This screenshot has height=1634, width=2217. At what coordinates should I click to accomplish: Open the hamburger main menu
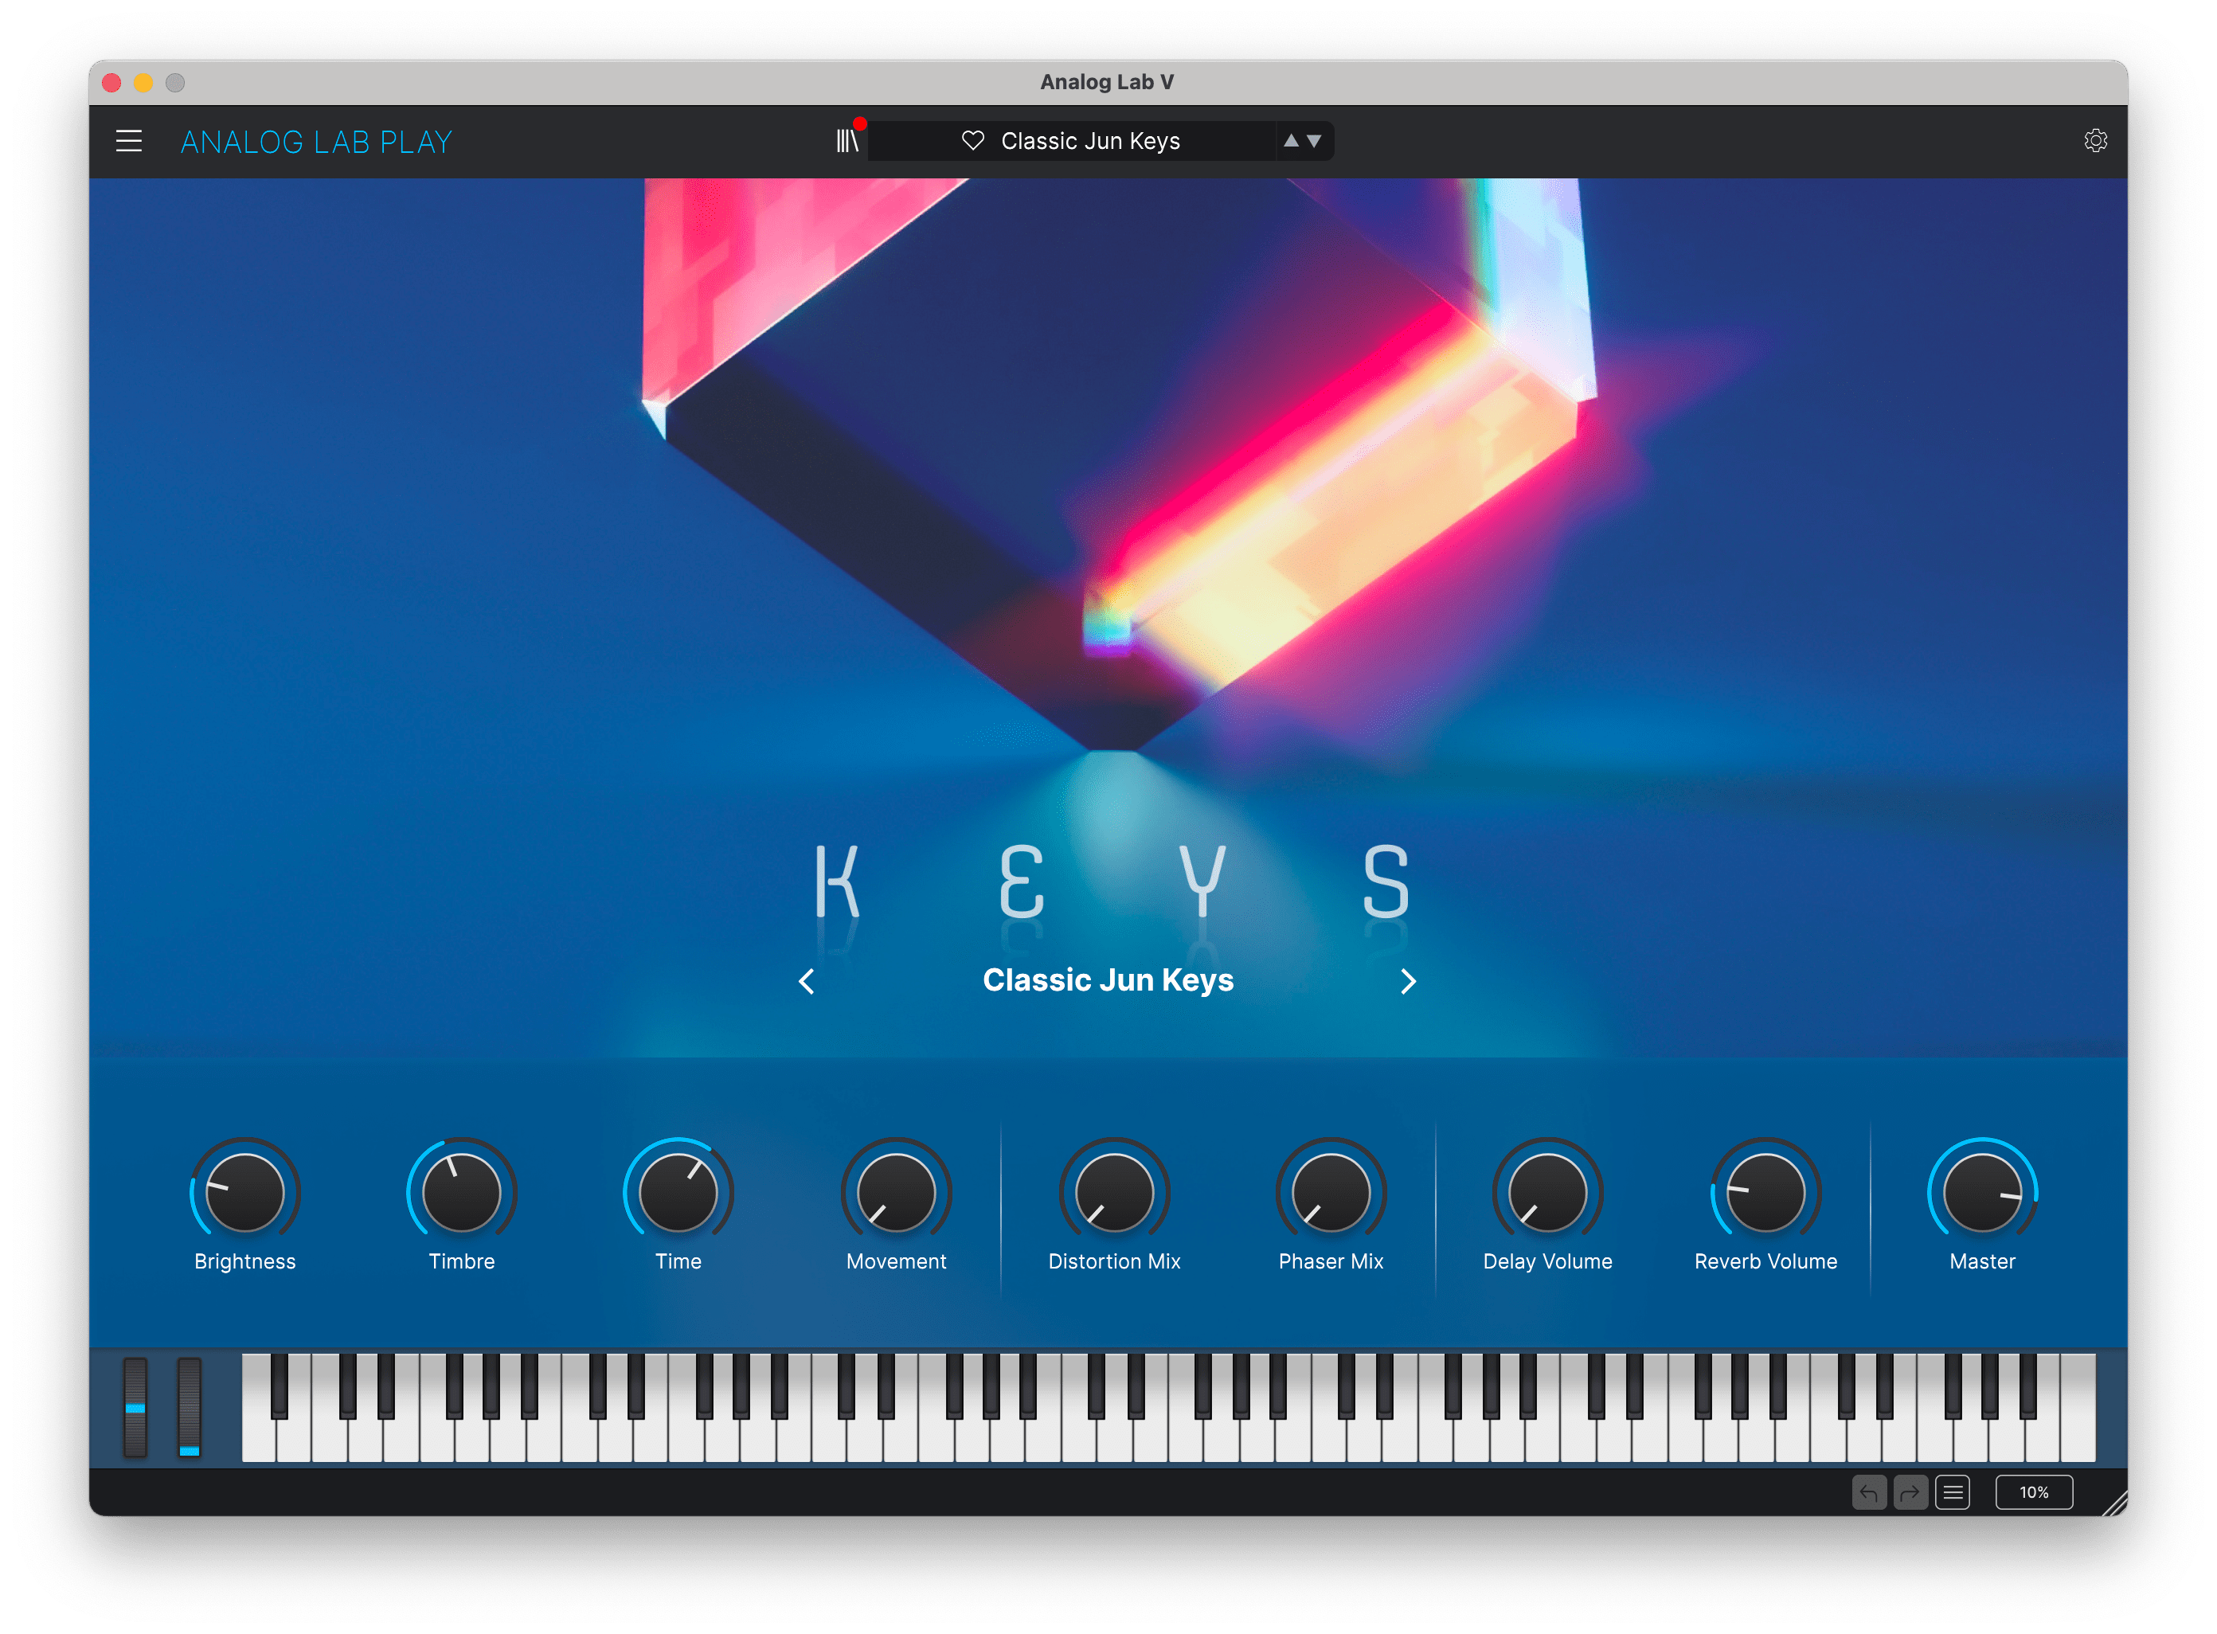coord(128,142)
